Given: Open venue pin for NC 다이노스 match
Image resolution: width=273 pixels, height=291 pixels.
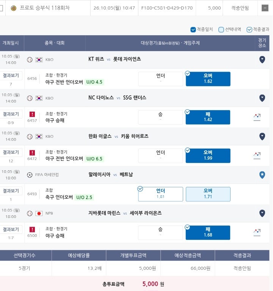Looking at the screenshot, I should [262, 98].
